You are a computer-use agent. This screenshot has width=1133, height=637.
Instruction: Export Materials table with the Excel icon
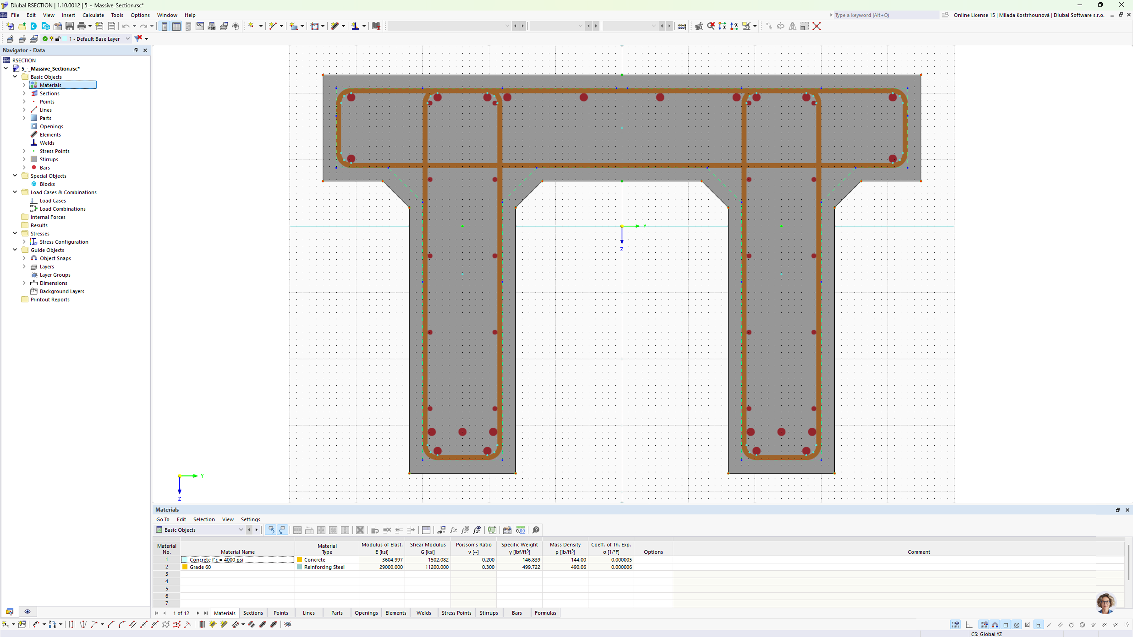pos(492,530)
